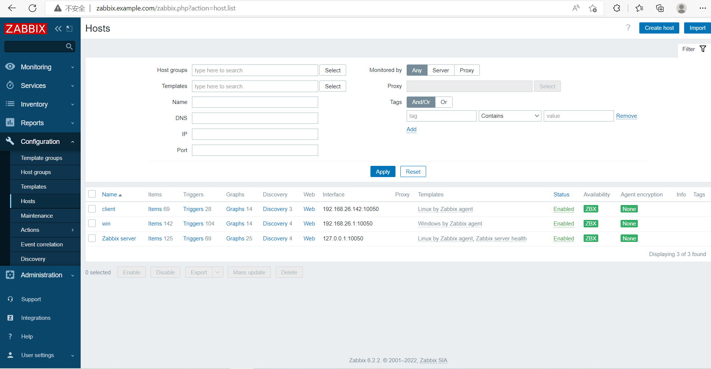This screenshot has width=711, height=369.
Task: Click the Integrations Z icon
Action: (10, 318)
